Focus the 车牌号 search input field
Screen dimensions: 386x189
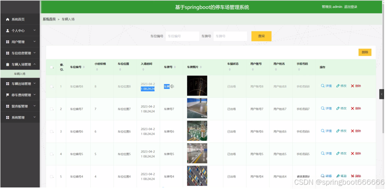click(x=230, y=36)
